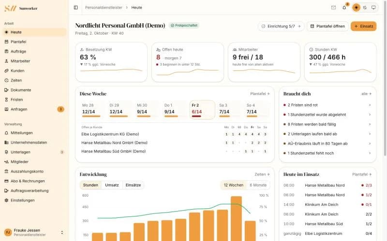
Task: Expand the 2 Fristen sind rot chevron
Action: pos(370,105)
